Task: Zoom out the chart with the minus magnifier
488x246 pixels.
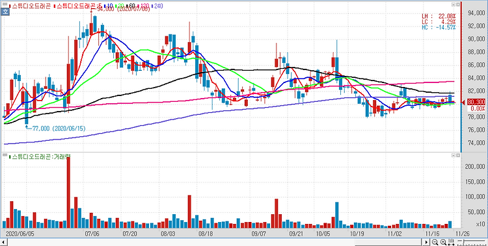Action: 435,242
